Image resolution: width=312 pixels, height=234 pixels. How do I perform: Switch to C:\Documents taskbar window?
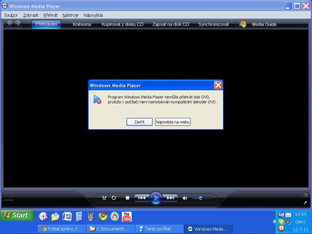(x=111, y=229)
